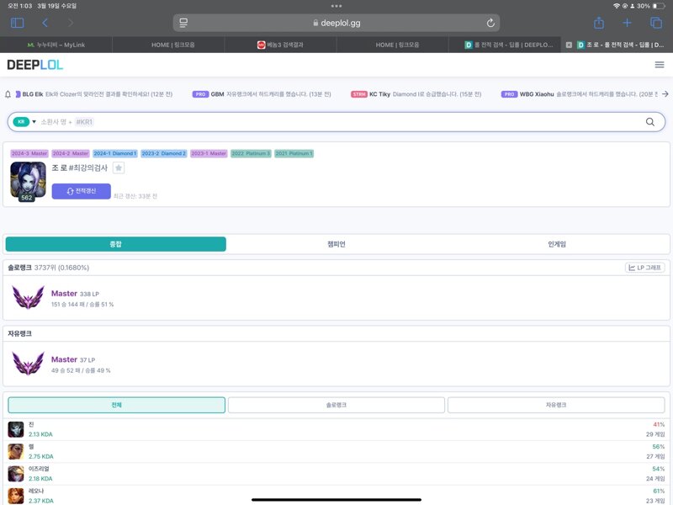Reload the deeplol.gg page
The width and height of the screenshot is (673, 505).
pyautogui.click(x=490, y=23)
